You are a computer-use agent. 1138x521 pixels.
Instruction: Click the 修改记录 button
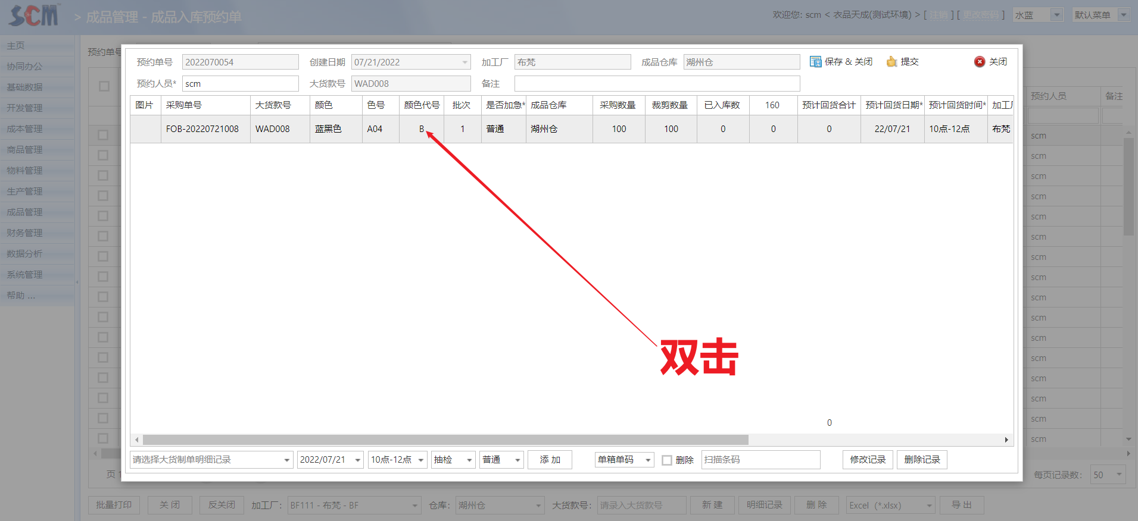pyautogui.click(x=867, y=460)
